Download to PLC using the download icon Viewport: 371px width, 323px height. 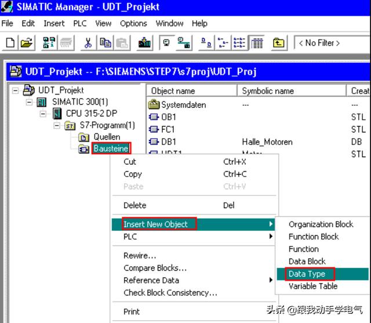(144, 43)
